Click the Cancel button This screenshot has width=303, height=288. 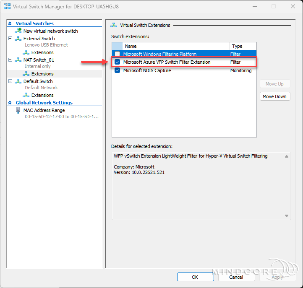coord(237,277)
